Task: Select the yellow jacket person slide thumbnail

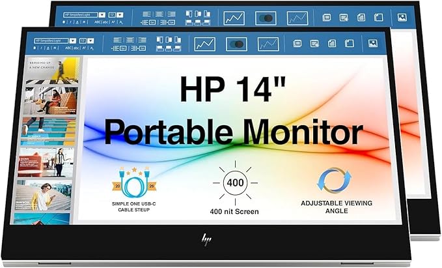Action: point(44,196)
